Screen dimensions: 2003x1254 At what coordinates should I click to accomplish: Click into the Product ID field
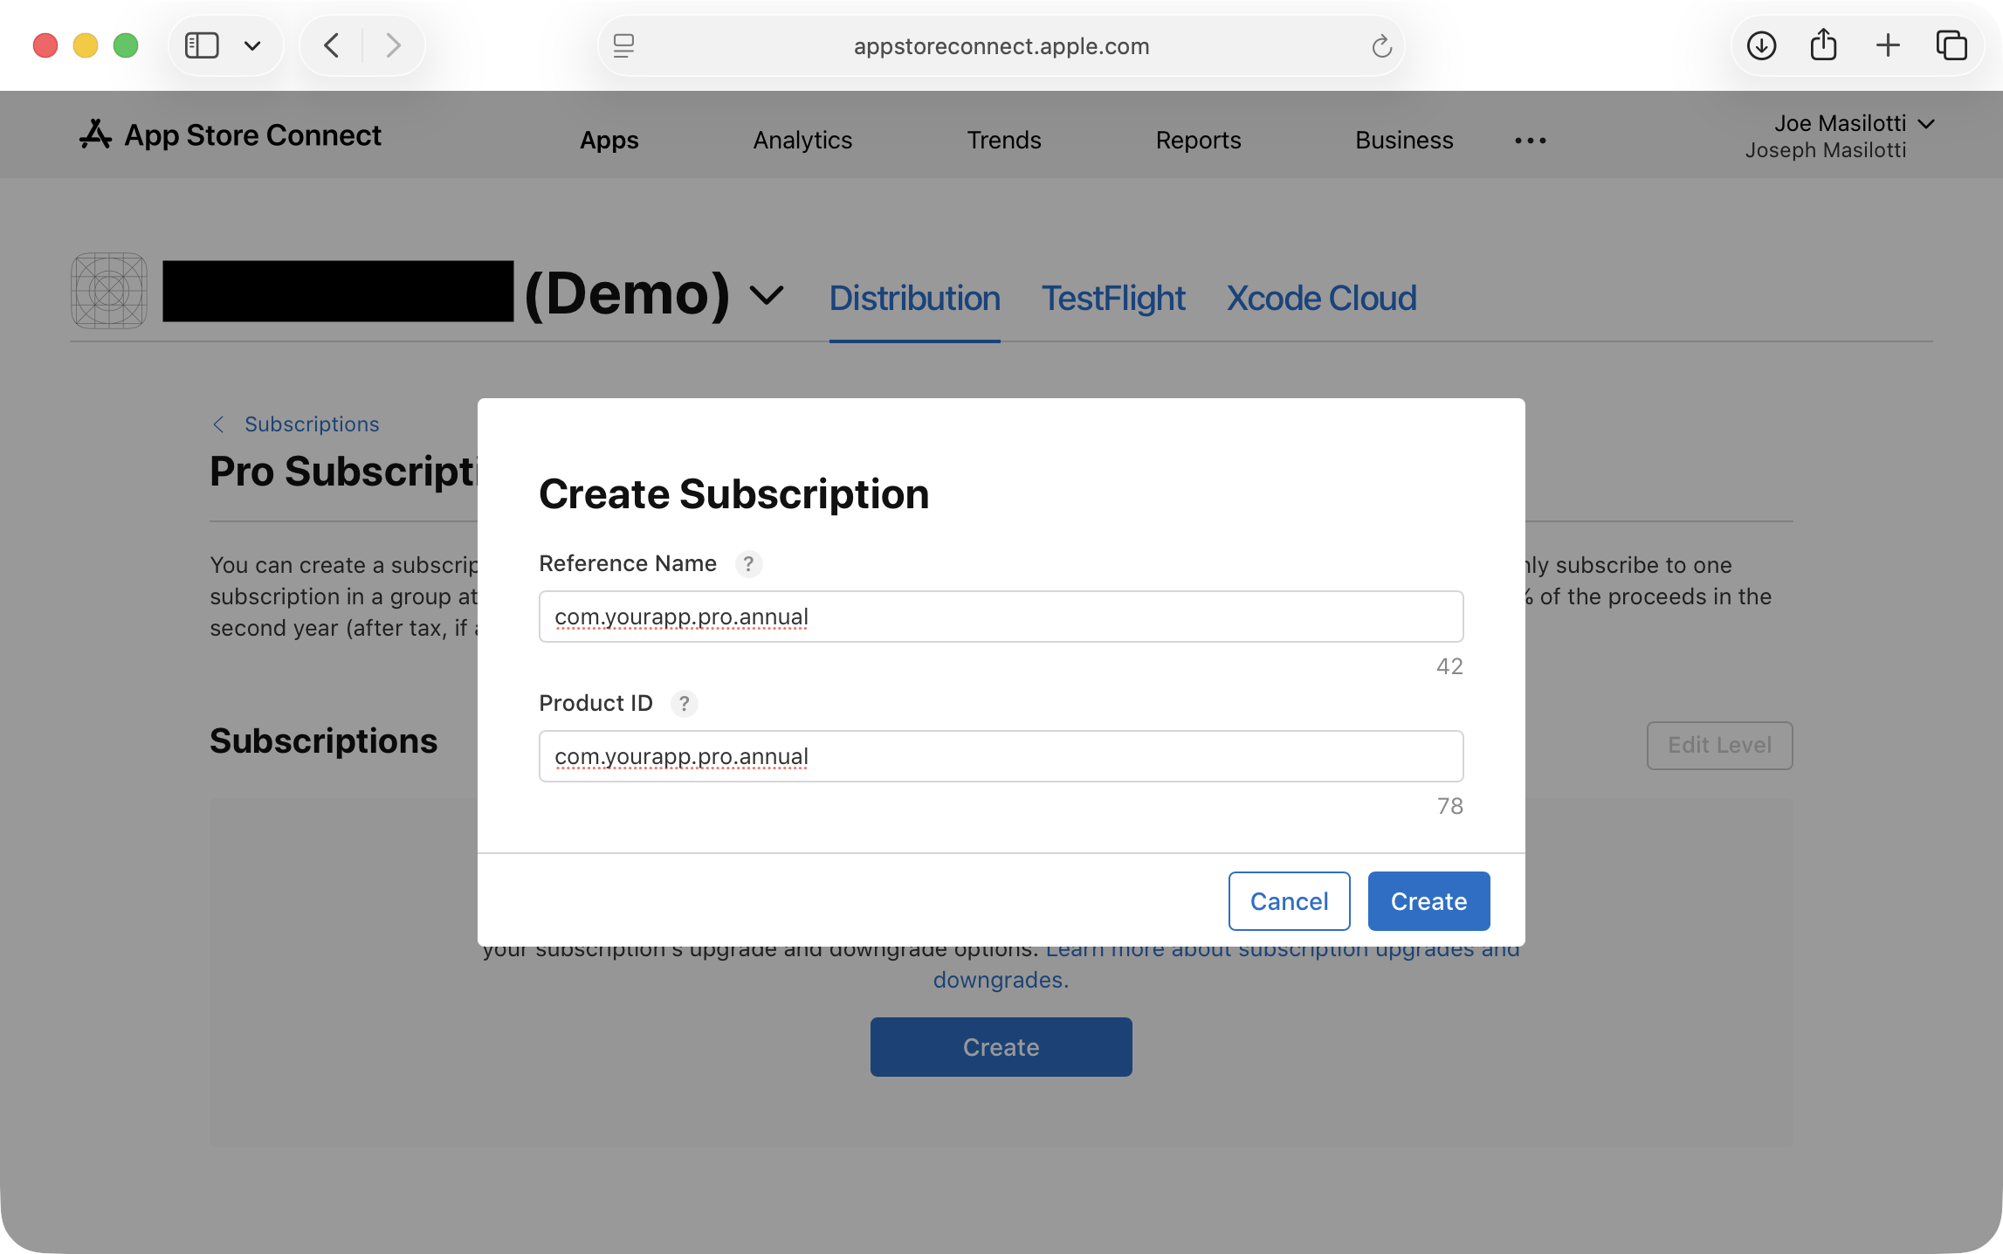(1001, 756)
